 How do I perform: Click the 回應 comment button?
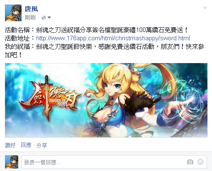click(26, 145)
